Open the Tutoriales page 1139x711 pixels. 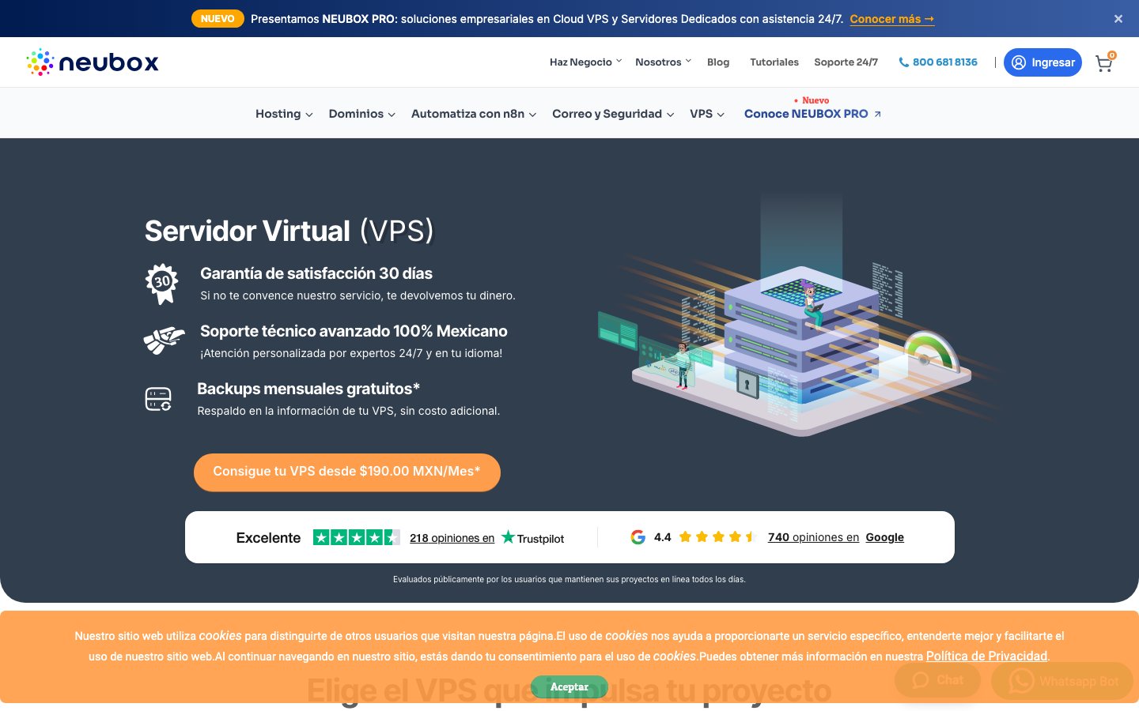click(x=774, y=62)
